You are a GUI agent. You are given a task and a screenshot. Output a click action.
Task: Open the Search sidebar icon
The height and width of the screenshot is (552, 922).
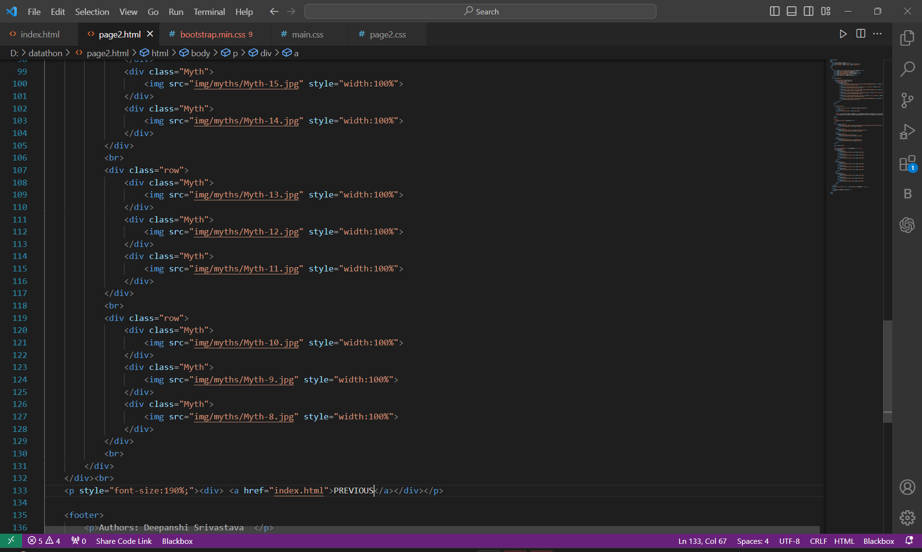[x=907, y=69]
